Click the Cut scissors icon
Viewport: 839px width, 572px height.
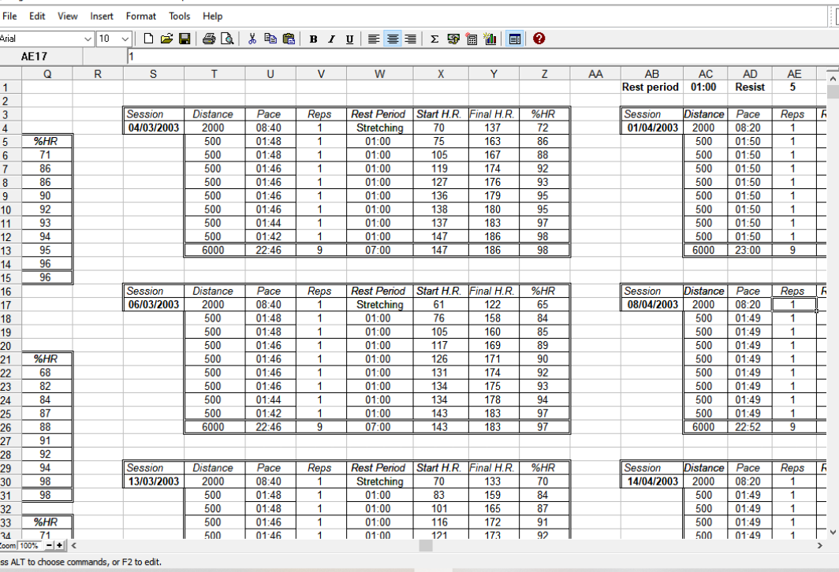pyautogui.click(x=252, y=39)
